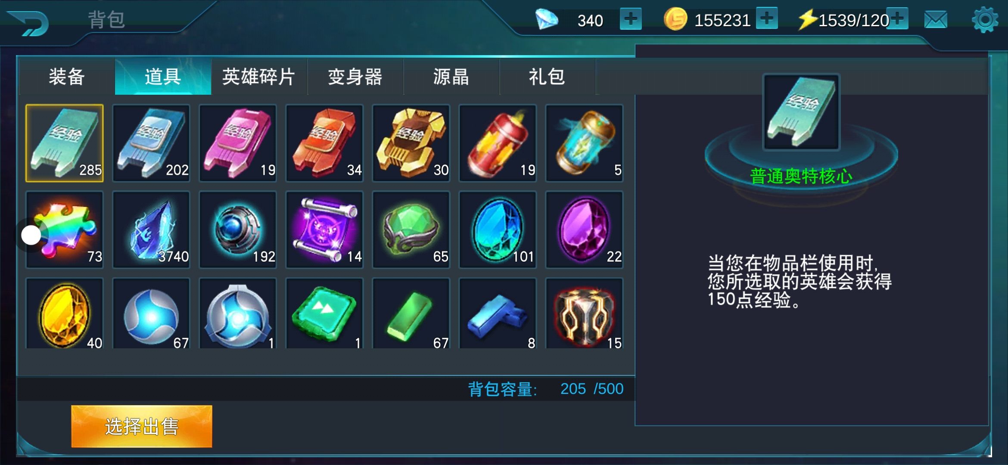Select the gold experience card with 30
This screenshot has width=1008, height=465.
coord(411,143)
